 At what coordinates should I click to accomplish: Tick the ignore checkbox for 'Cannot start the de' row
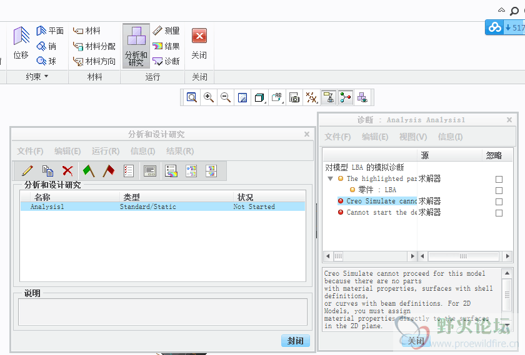pos(499,213)
